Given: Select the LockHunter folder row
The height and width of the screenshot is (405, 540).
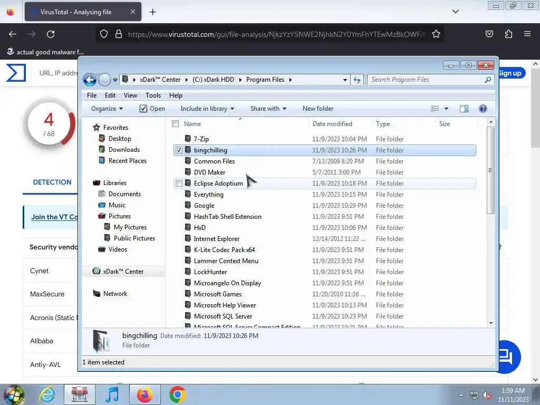Looking at the screenshot, I should pyautogui.click(x=325, y=272).
